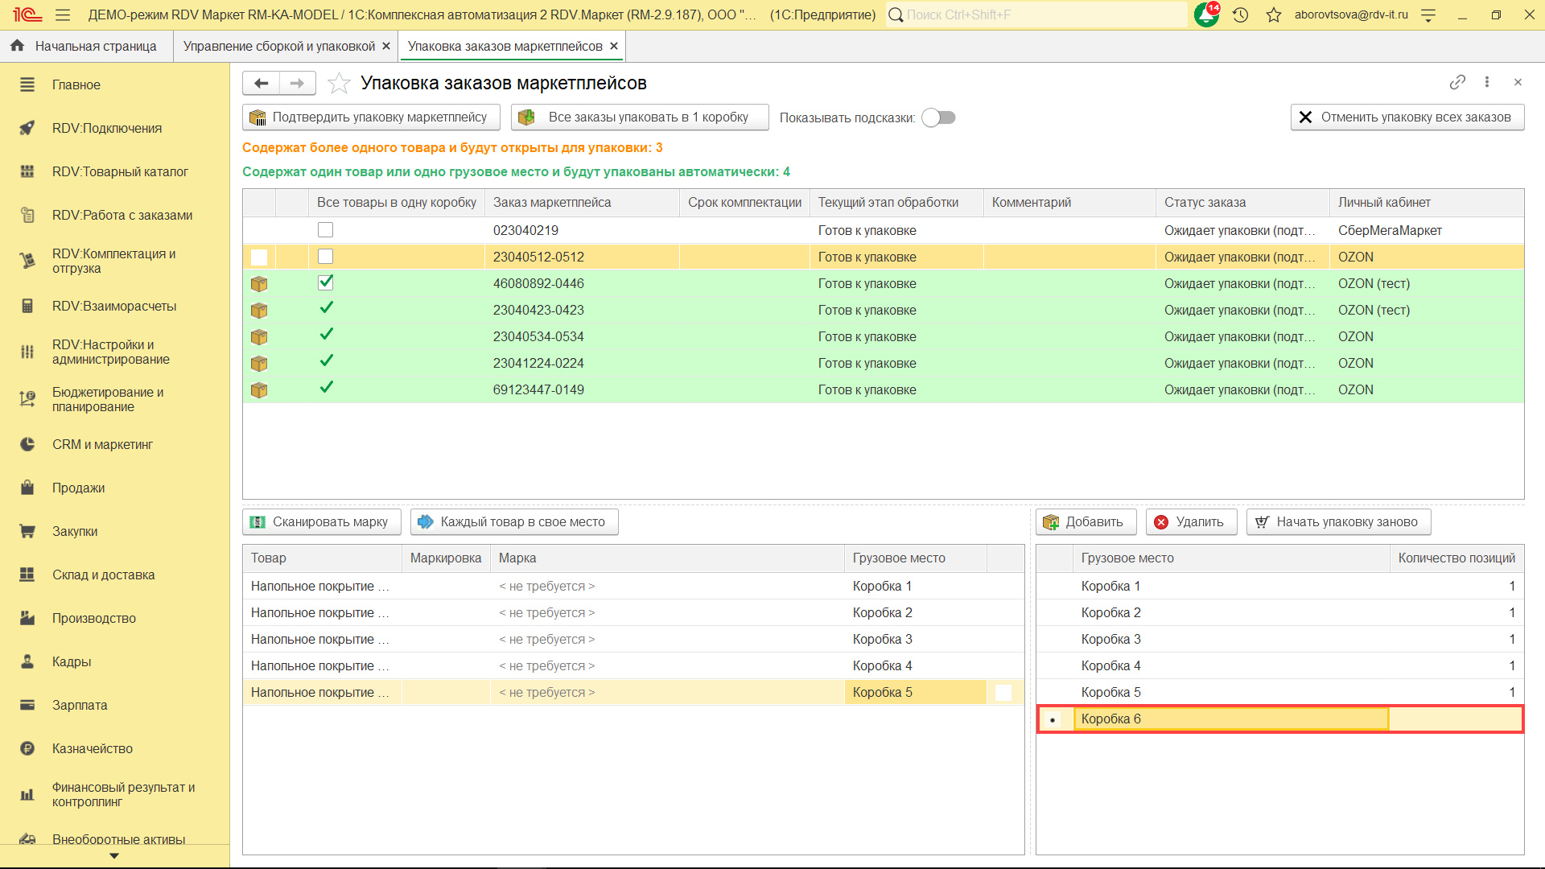Screen dimensions: 1545x869
Task: Check one-box checkbox for order 023040219
Action: [325, 230]
